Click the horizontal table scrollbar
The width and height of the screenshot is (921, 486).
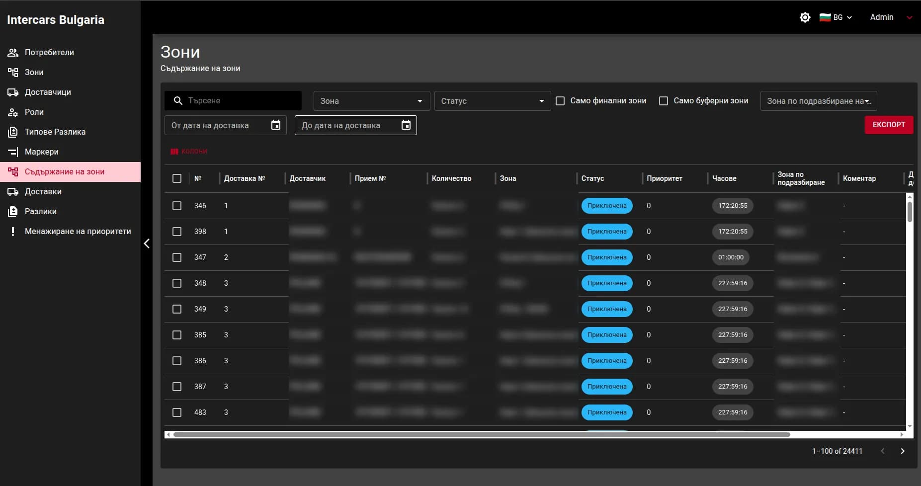coord(482,434)
